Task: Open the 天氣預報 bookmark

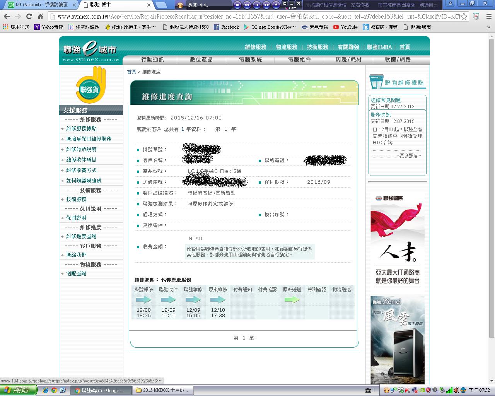Action: click(315, 27)
